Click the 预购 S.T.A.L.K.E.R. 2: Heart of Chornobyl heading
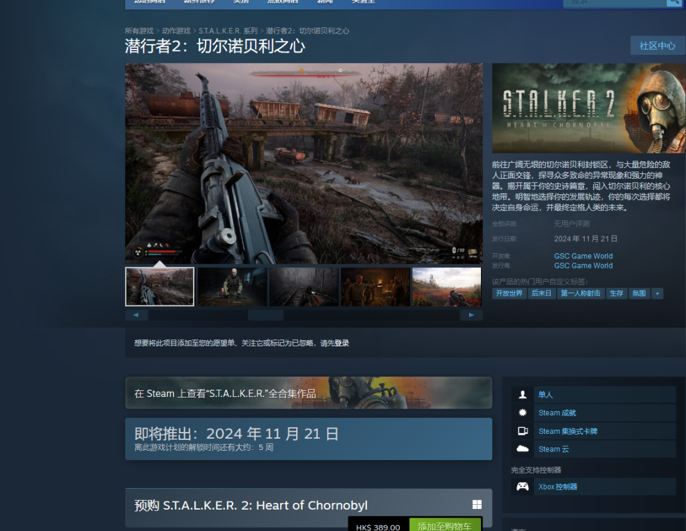The image size is (686, 531). point(251,505)
